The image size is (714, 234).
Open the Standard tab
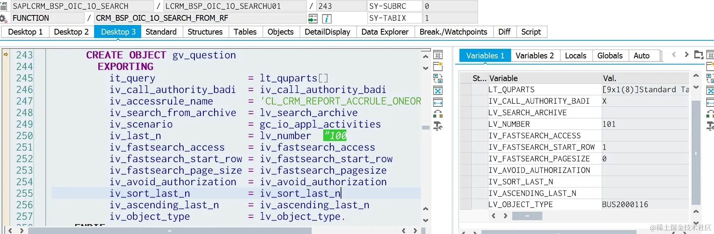tap(161, 32)
